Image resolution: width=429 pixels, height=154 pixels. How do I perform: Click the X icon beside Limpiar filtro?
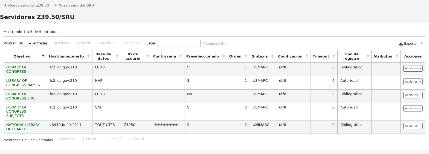pos(204,43)
